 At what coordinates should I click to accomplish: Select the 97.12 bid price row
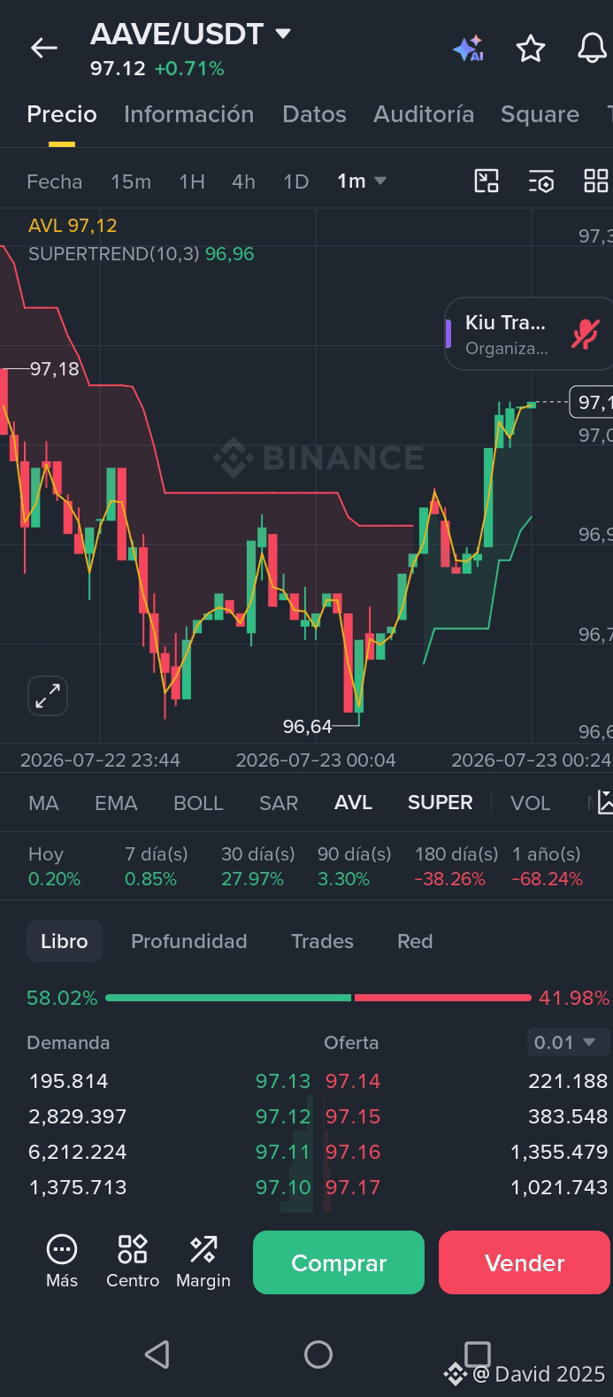(x=283, y=1116)
